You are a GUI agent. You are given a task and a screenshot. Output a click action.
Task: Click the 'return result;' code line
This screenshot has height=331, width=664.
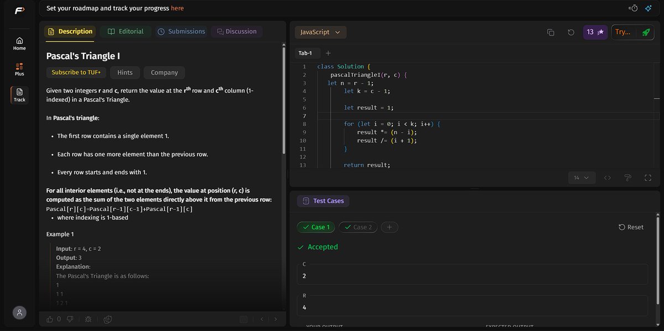click(367, 165)
